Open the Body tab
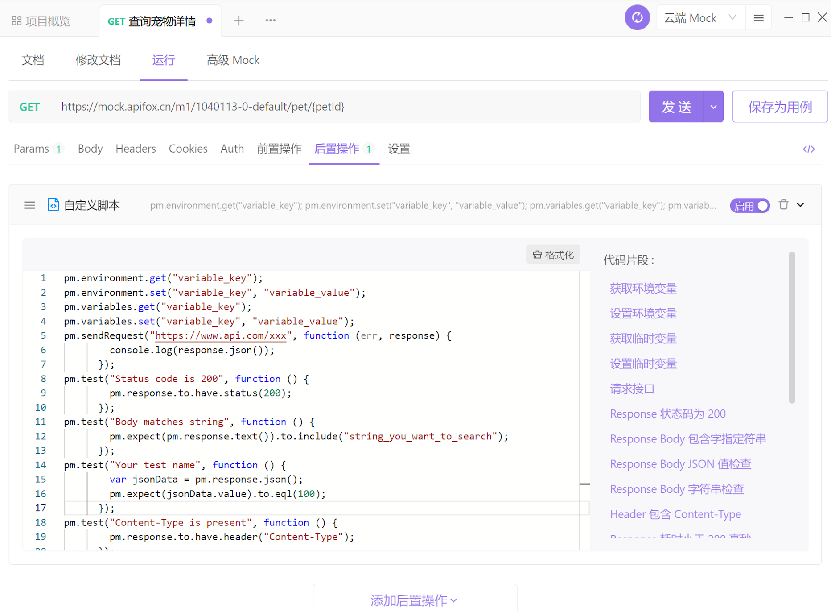 90,149
